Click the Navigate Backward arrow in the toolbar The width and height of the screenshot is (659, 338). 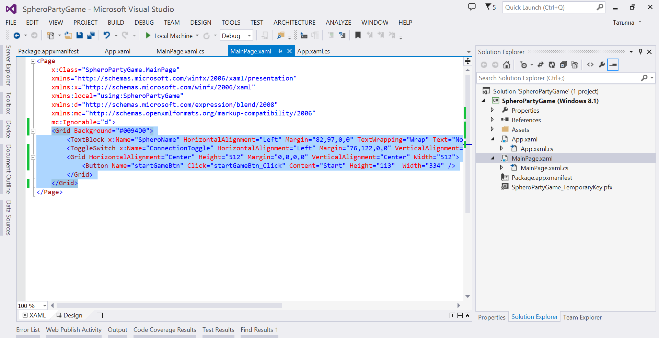(x=16, y=36)
